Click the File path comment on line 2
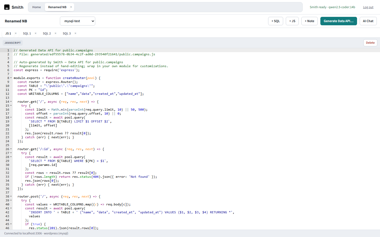 coord(84,54)
